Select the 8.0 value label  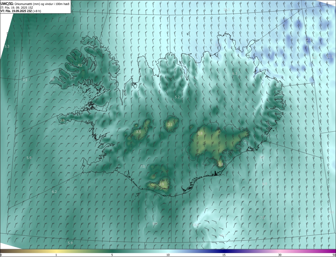[x=155, y=223]
